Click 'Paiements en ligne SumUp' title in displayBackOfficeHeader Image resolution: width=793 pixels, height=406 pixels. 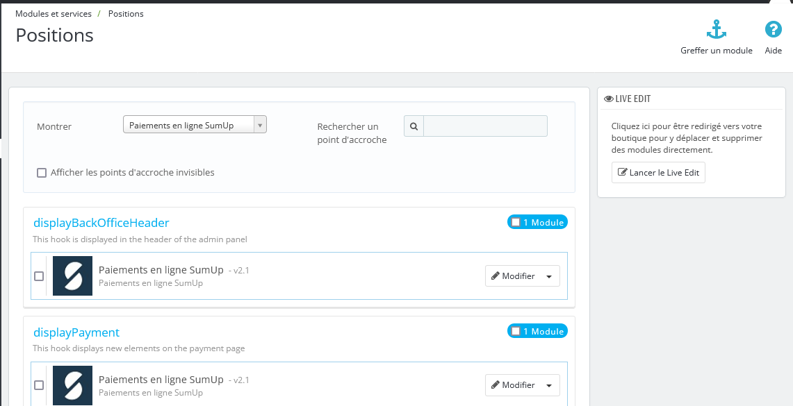[x=161, y=270]
